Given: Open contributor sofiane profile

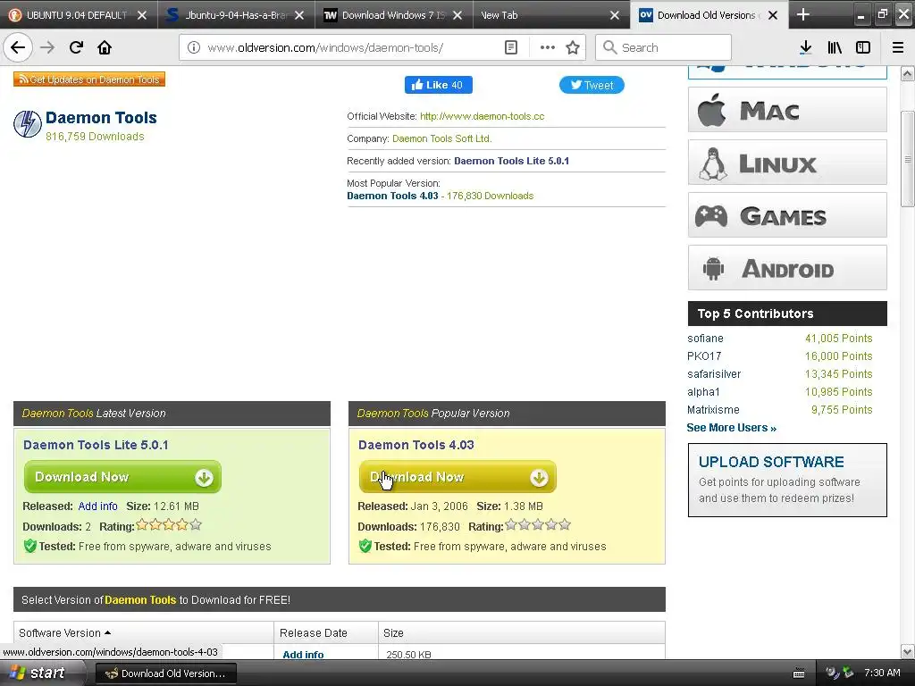Looking at the screenshot, I should (705, 339).
